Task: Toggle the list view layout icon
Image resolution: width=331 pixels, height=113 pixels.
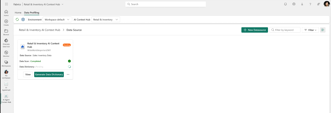Action: click(x=323, y=30)
